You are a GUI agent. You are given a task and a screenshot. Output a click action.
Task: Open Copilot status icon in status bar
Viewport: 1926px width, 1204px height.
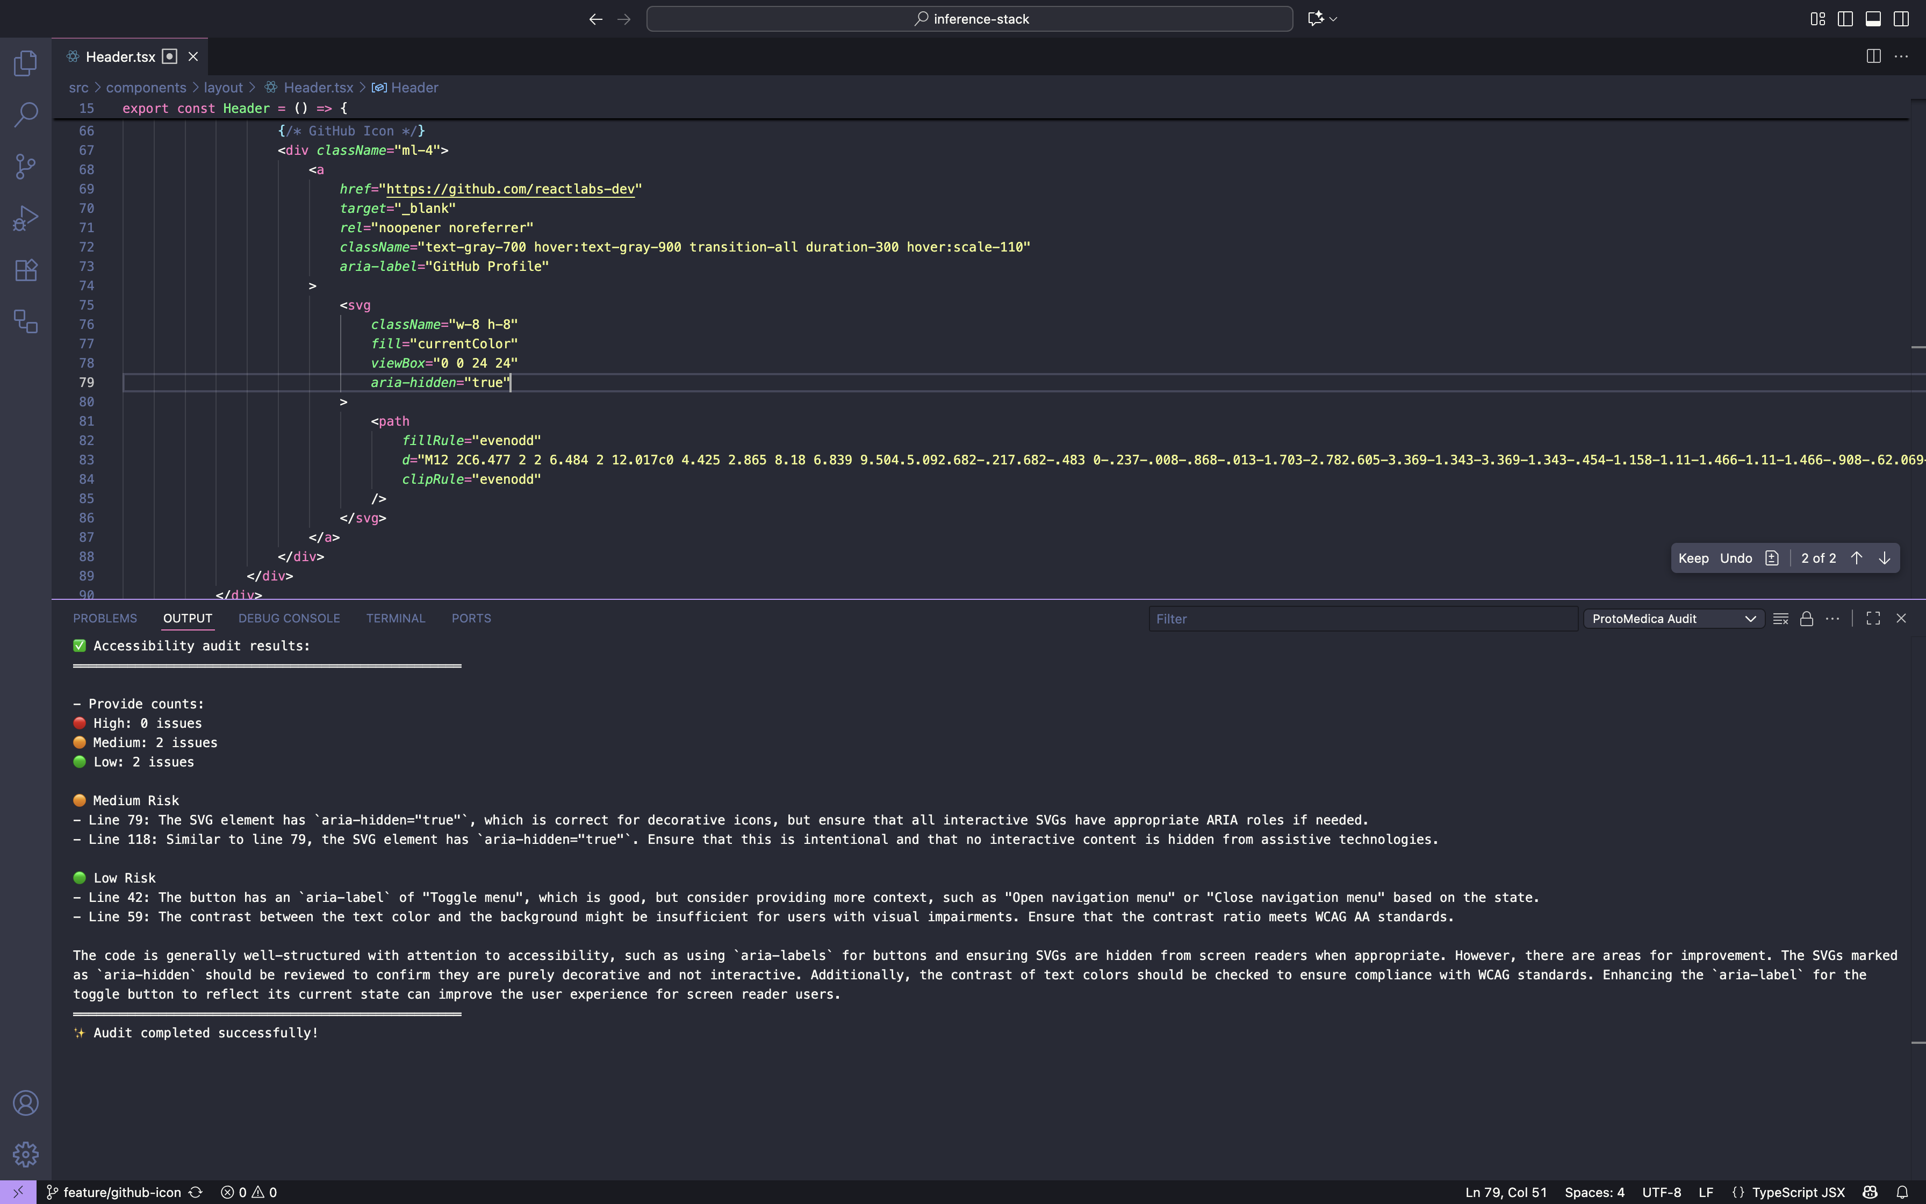click(1870, 1192)
